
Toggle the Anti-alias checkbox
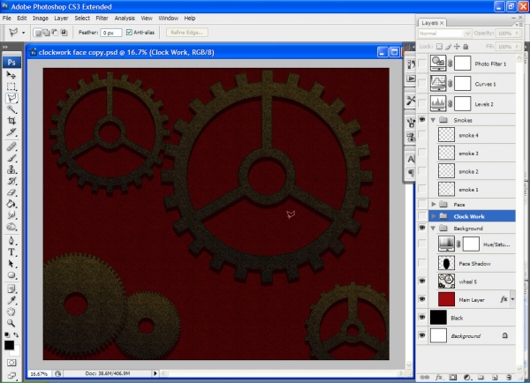click(x=129, y=33)
